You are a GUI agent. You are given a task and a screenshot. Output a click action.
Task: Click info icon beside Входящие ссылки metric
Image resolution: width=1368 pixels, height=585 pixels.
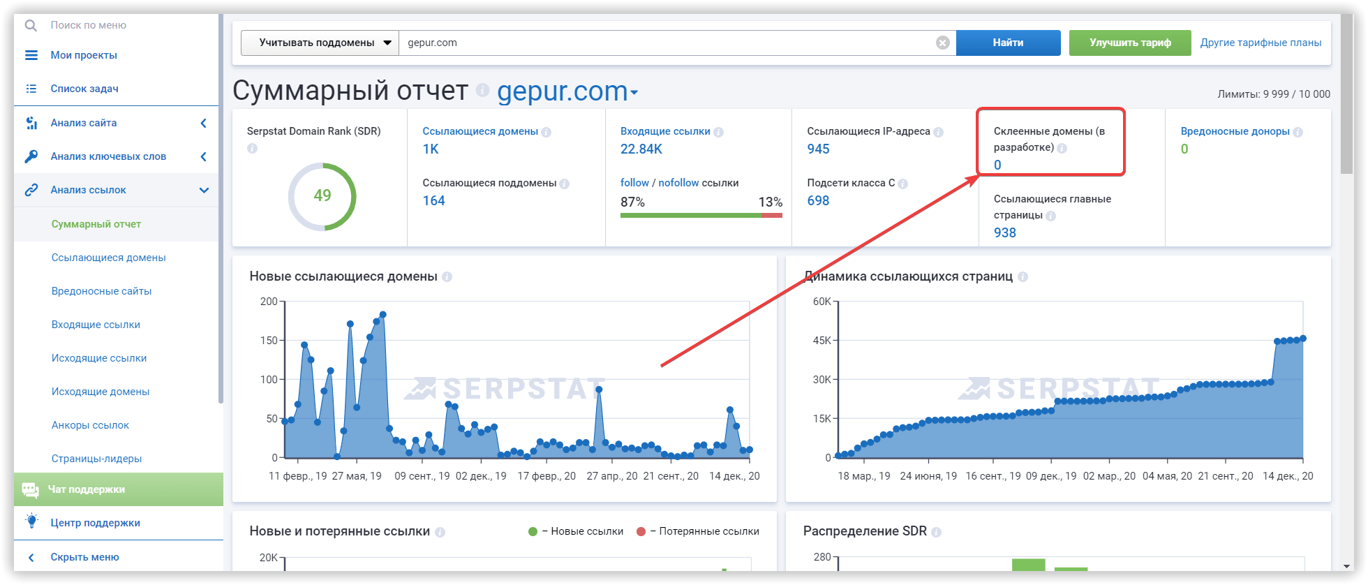point(719,132)
